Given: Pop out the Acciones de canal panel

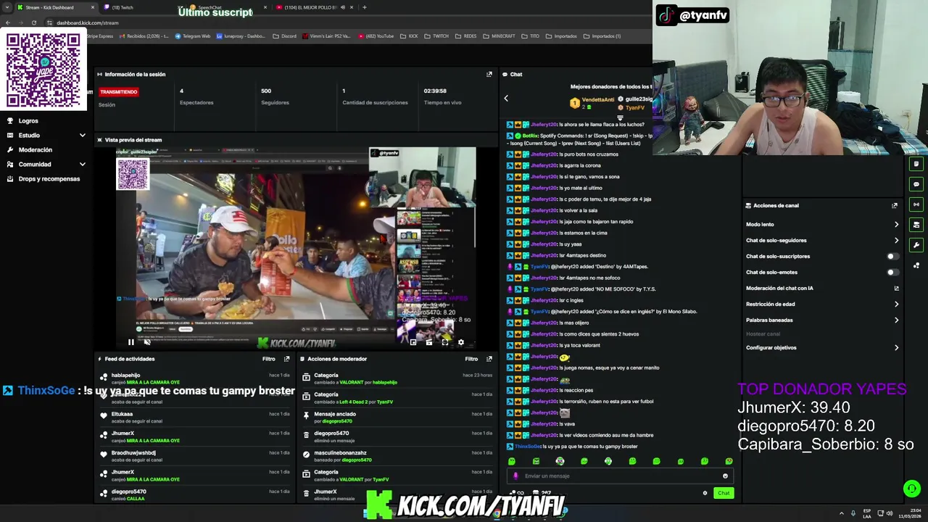Looking at the screenshot, I should 895,205.
